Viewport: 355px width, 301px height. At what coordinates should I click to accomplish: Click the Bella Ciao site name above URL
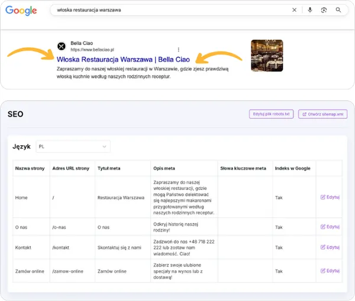pos(82,43)
